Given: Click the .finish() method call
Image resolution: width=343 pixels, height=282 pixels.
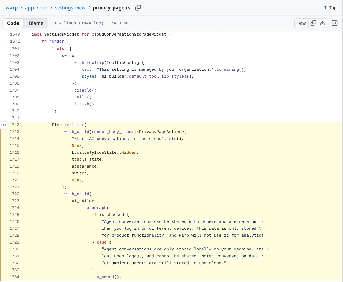Looking at the screenshot, I should [x=83, y=104].
